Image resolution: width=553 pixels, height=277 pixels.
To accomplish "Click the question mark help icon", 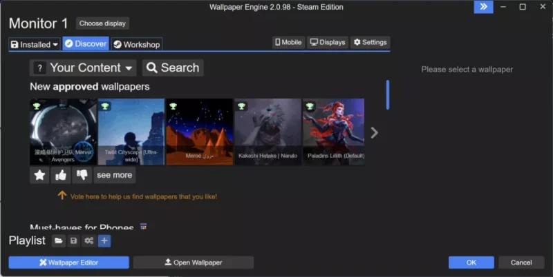I will (x=39, y=68).
